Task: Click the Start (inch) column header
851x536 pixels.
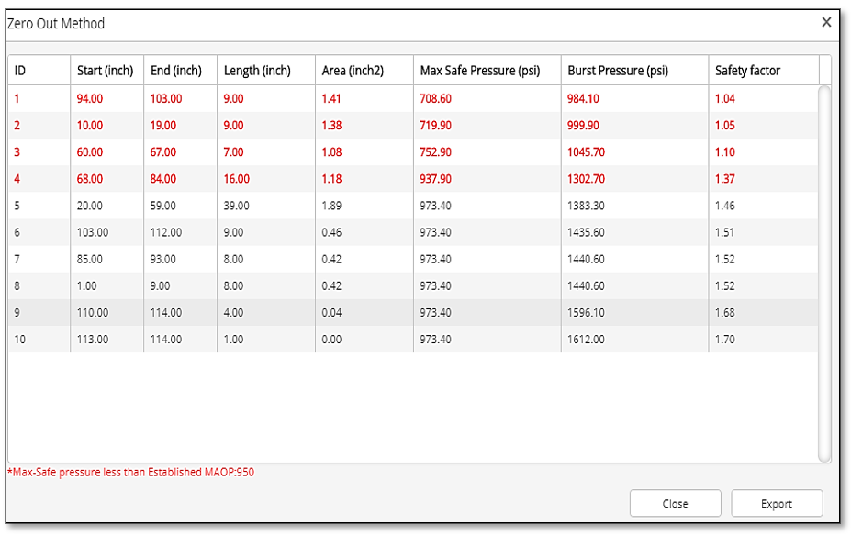Action: point(105,71)
